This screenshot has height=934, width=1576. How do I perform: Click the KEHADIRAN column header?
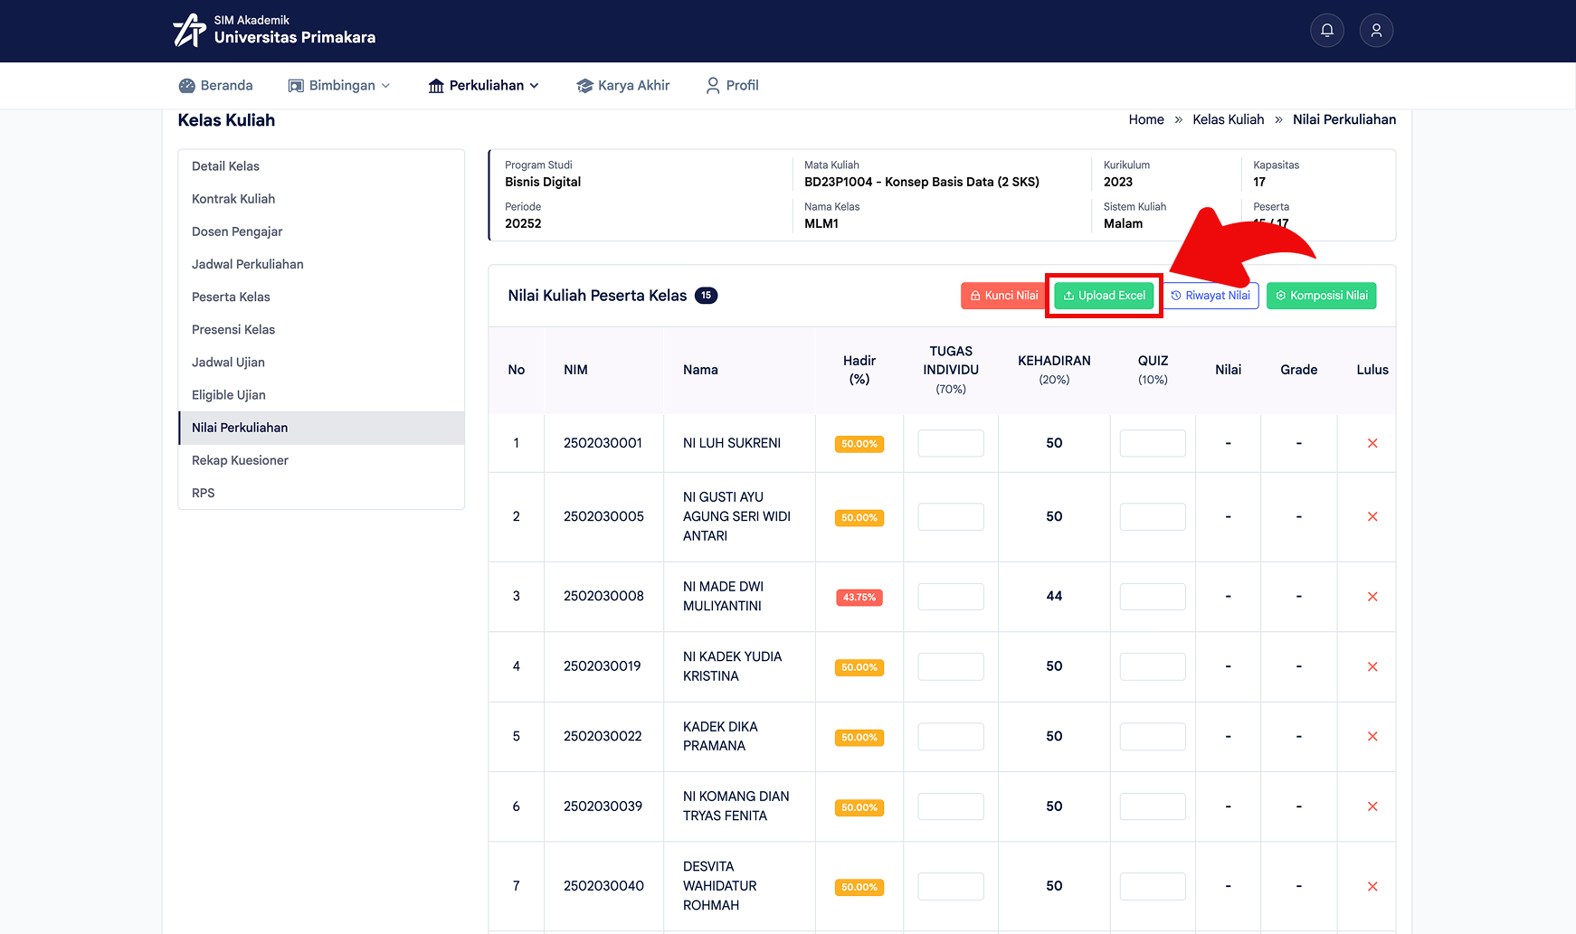point(1054,370)
